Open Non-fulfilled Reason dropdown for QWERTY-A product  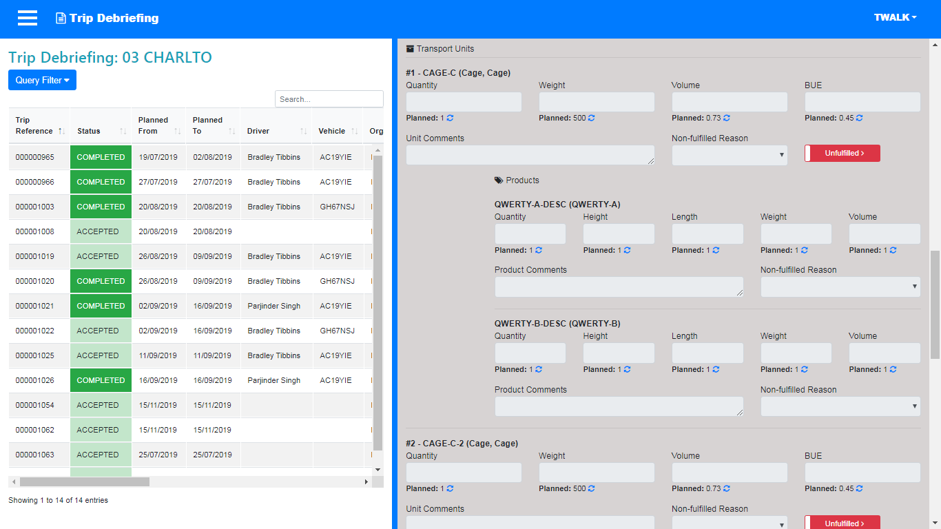(840, 287)
